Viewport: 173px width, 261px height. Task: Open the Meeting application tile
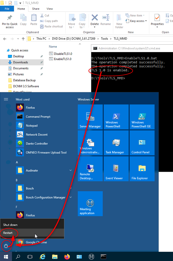(x=90, y=204)
